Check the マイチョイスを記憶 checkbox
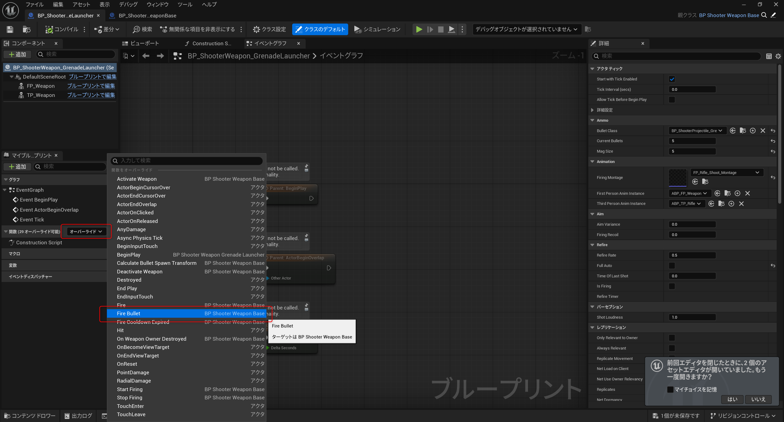Image resolution: width=784 pixels, height=422 pixels. point(670,389)
